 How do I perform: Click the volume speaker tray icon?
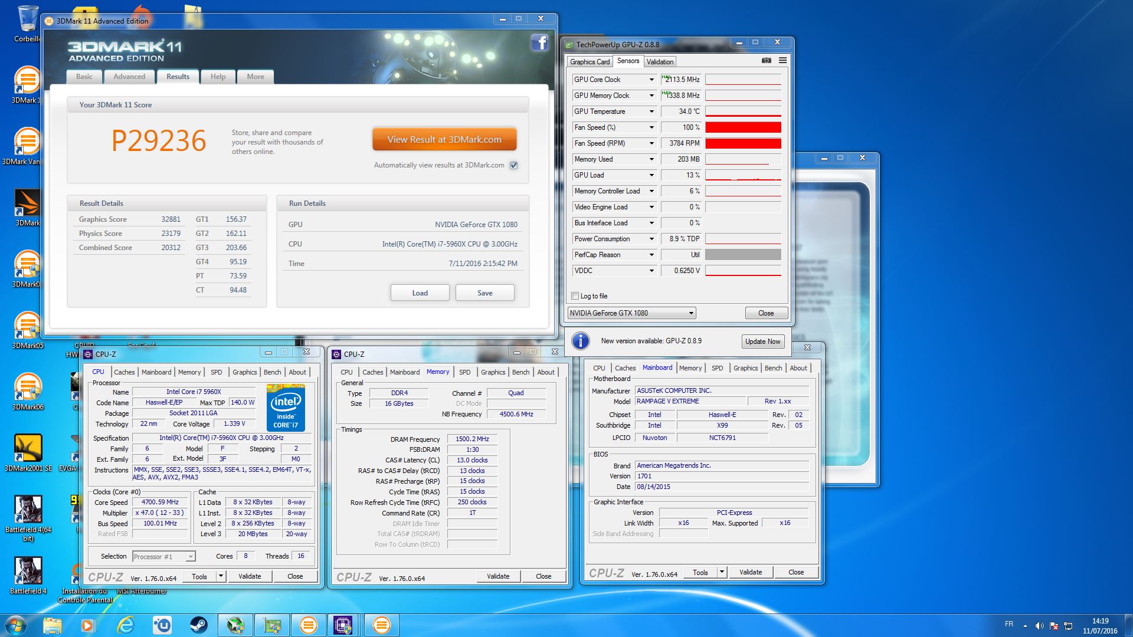click(1039, 625)
